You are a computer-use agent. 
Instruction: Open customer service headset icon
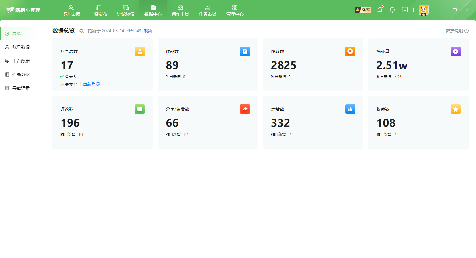(x=392, y=10)
